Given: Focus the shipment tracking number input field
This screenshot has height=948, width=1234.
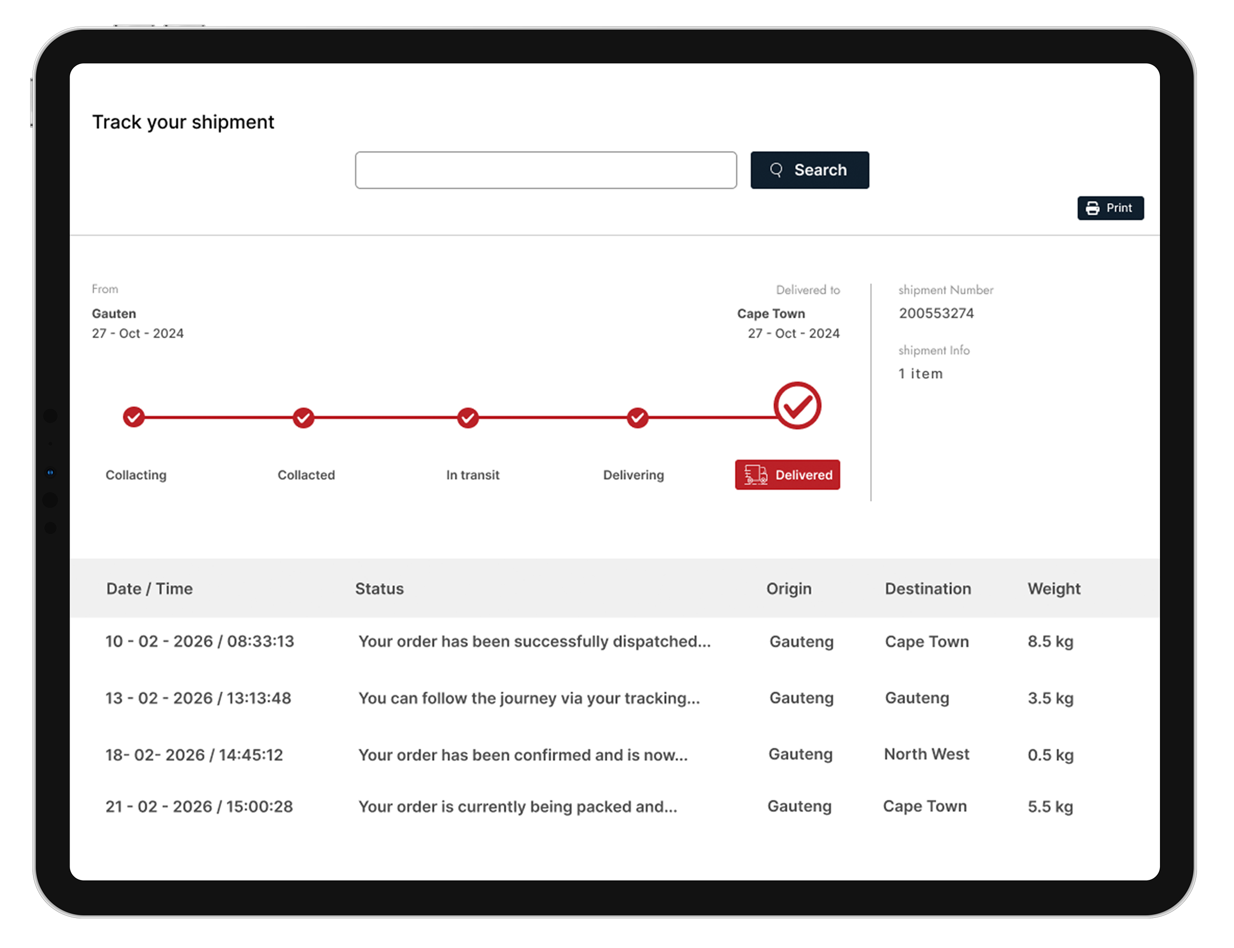Looking at the screenshot, I should [x=546, y=170].
